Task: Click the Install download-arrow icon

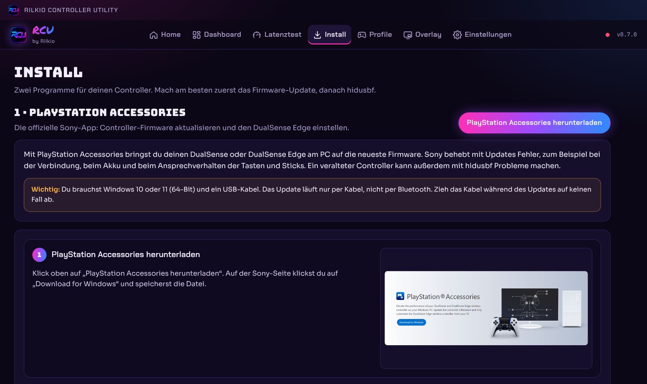Action: (x=317, y=35)
